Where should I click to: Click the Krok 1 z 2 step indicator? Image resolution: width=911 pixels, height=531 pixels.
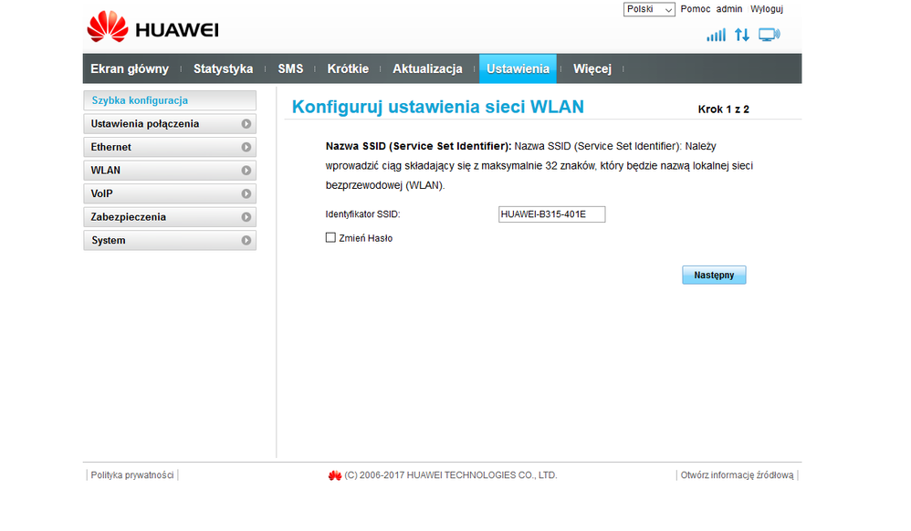pyautogui.click(x=723, y=109)
